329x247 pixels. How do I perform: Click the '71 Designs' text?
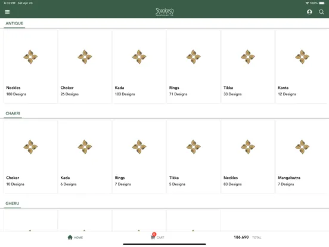(178, 94)
